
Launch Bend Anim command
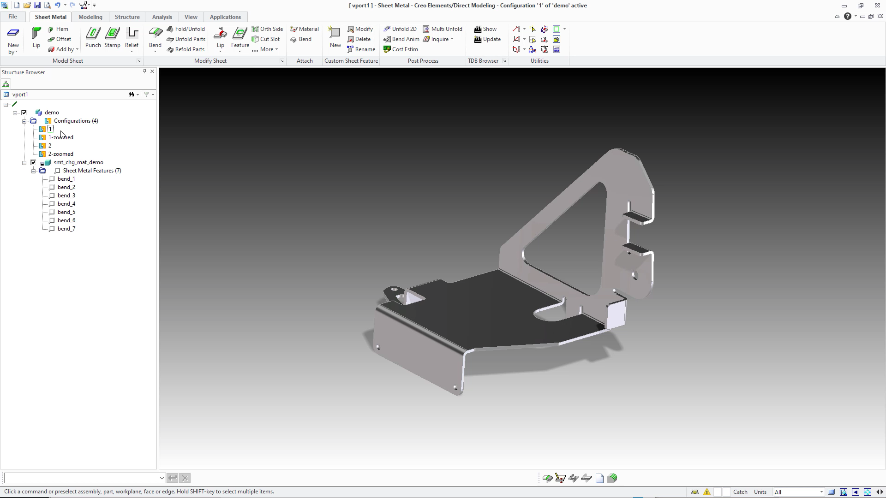click(401, 39)
